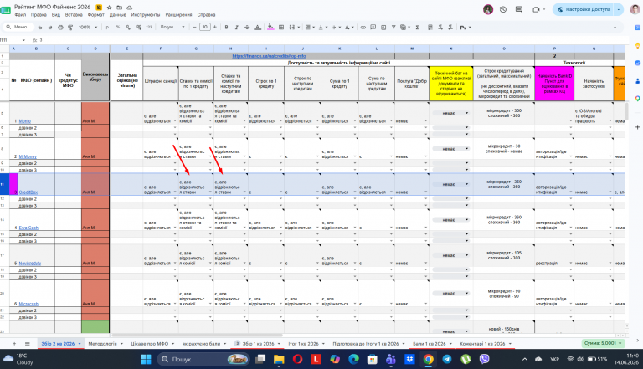Viewport: 643px width, 369px height.
Task: Select the Paint format tool
Action: tap(70, 28)
